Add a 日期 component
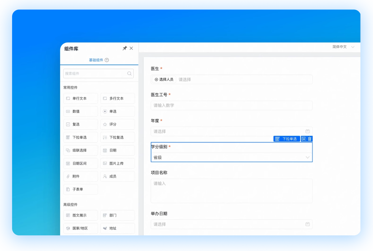The image size is (373, 251). [117, 150]
